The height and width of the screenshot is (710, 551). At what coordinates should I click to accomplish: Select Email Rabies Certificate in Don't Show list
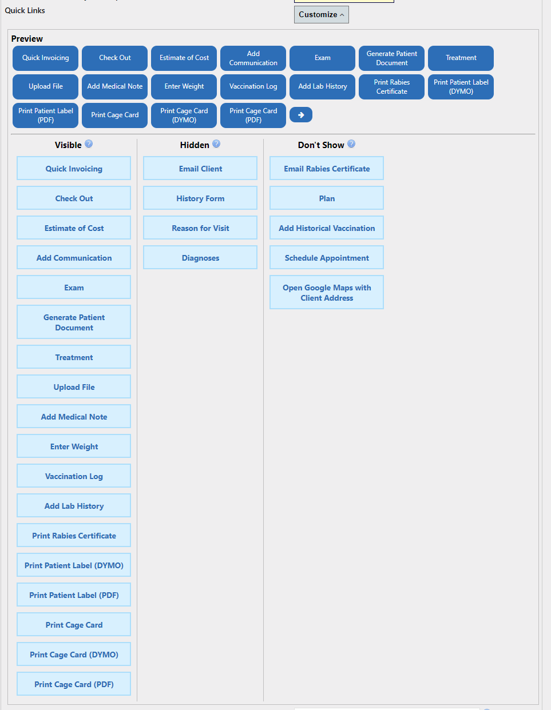click(327, 169)
